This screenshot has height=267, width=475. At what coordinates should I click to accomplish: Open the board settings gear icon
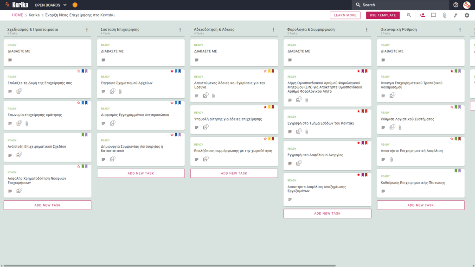tap(467, 15)
